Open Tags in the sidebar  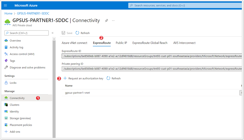coord(12,61)
